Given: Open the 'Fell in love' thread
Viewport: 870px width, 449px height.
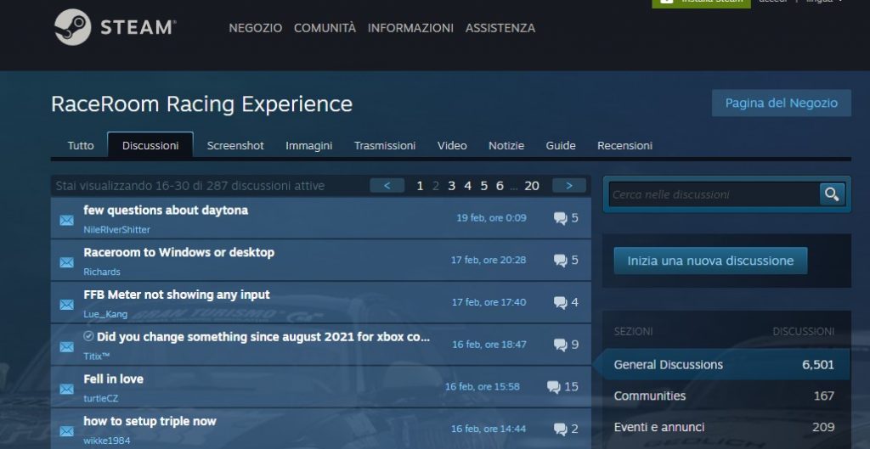Looking at the screenshot, I should 113,379.
